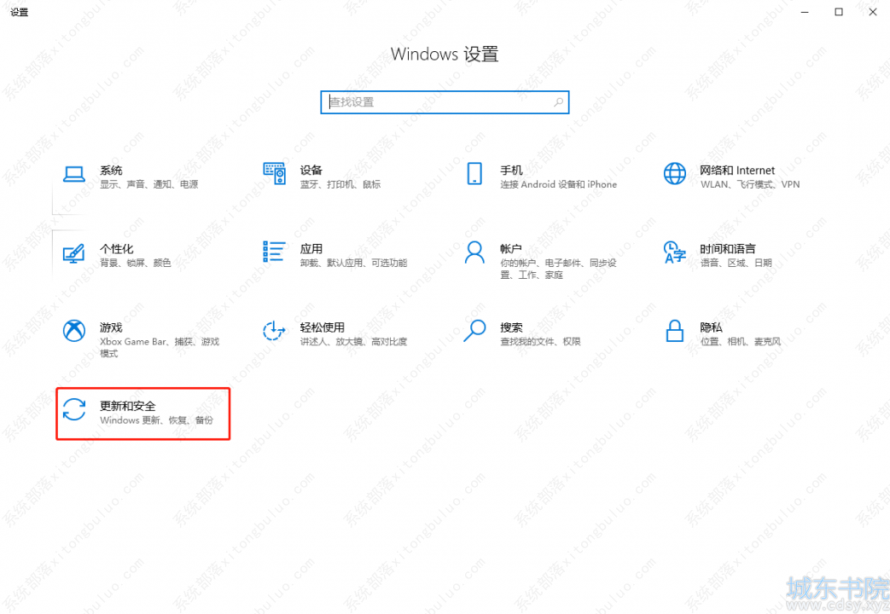890x614 pixels.
Task: Click the text 讲述人、放大镜、高对比度
Action: (x=353, y=342)
